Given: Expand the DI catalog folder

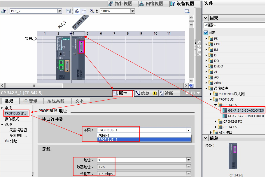Looking at the screenshot, I should [x=206, y=55].
